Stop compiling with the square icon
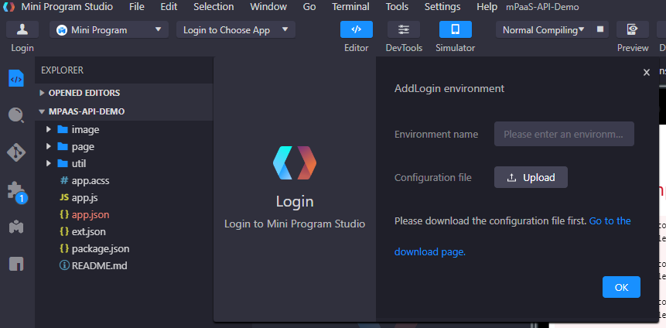Screen dimensions: 666x328 (x=600, y=29)
